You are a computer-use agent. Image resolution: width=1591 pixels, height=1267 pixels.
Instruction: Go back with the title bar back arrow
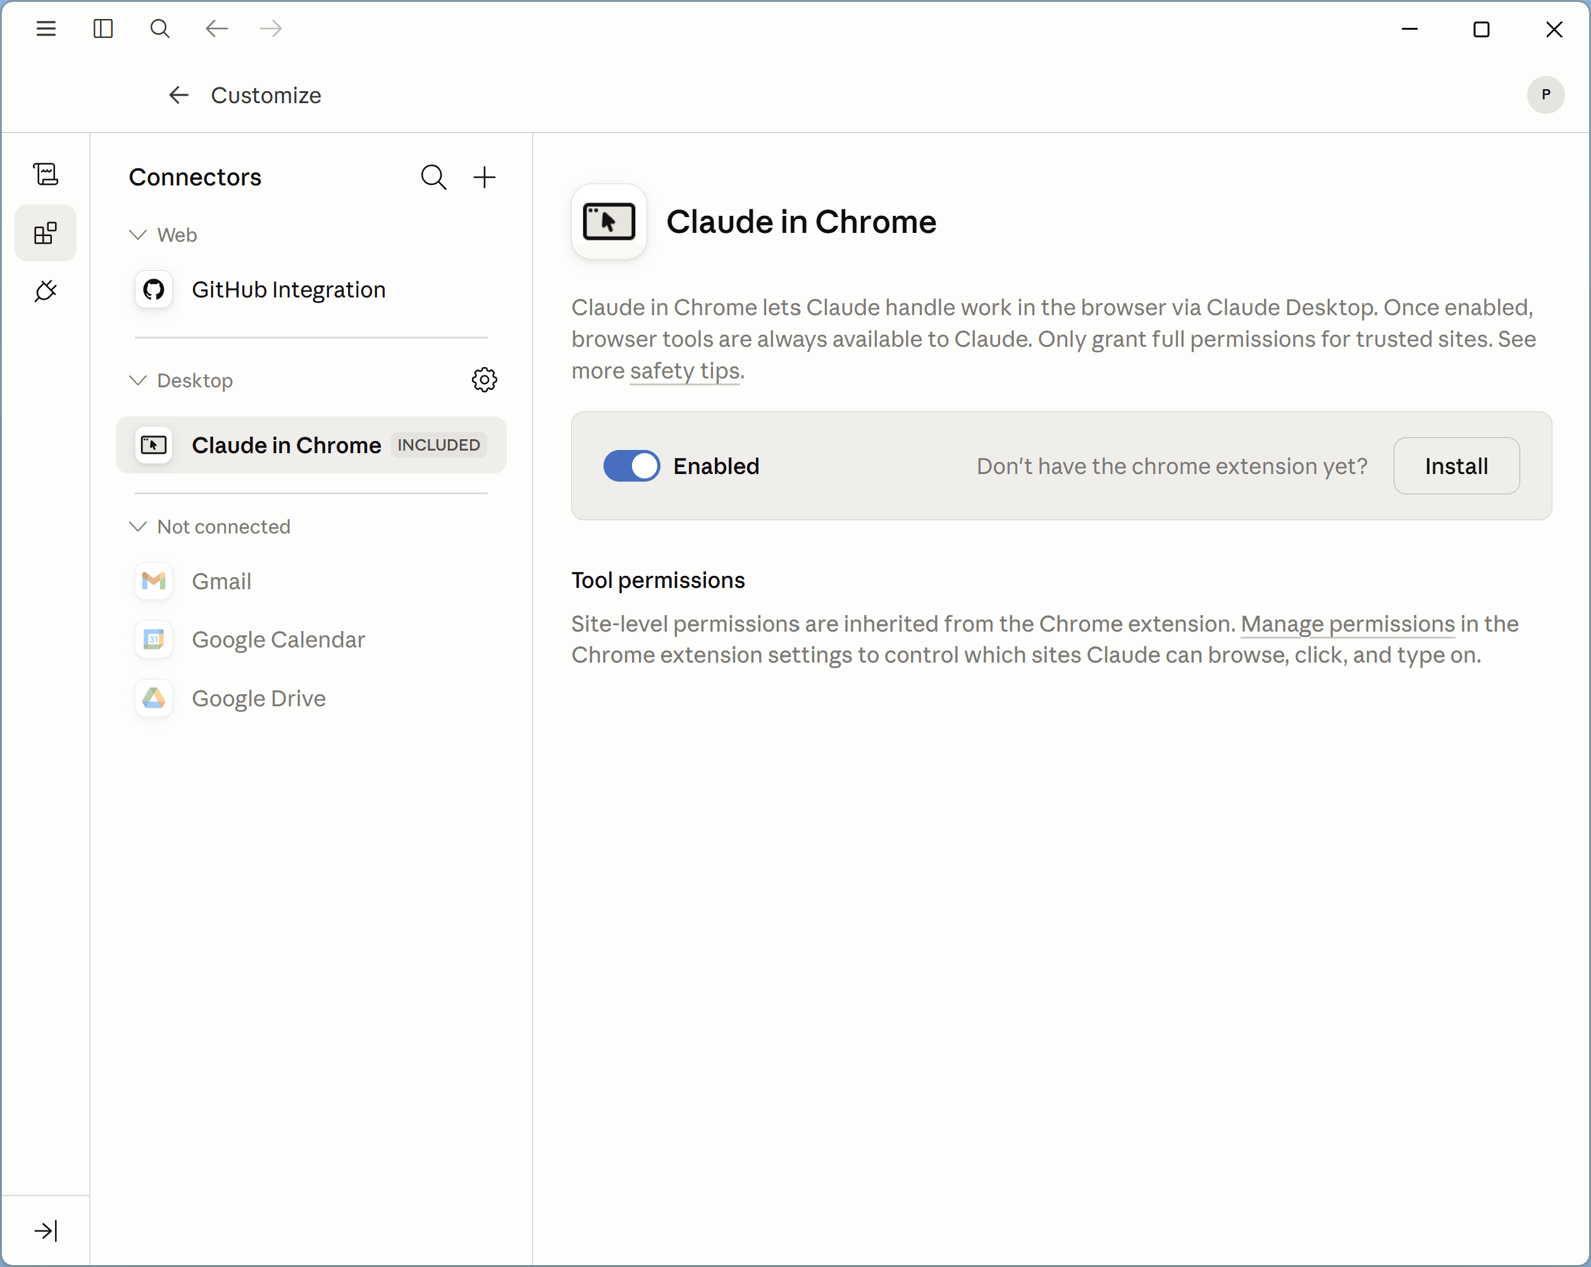pyautogui.click(x=216, y=29)
